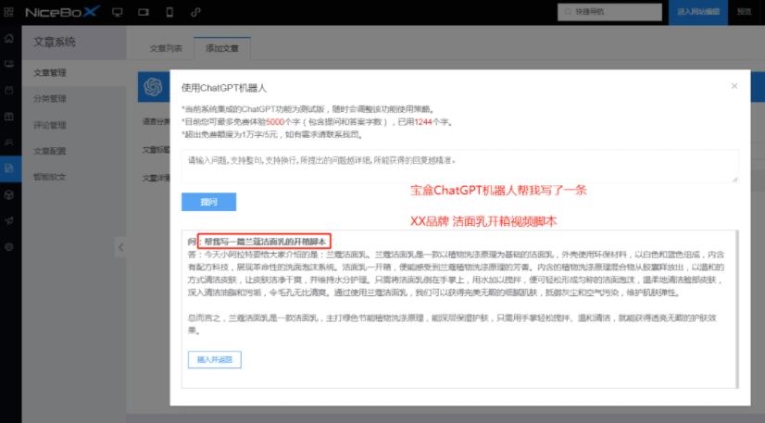765x423 pixels.
Task: Click the link chain icon in top bar
Action: tap(195, 12)
